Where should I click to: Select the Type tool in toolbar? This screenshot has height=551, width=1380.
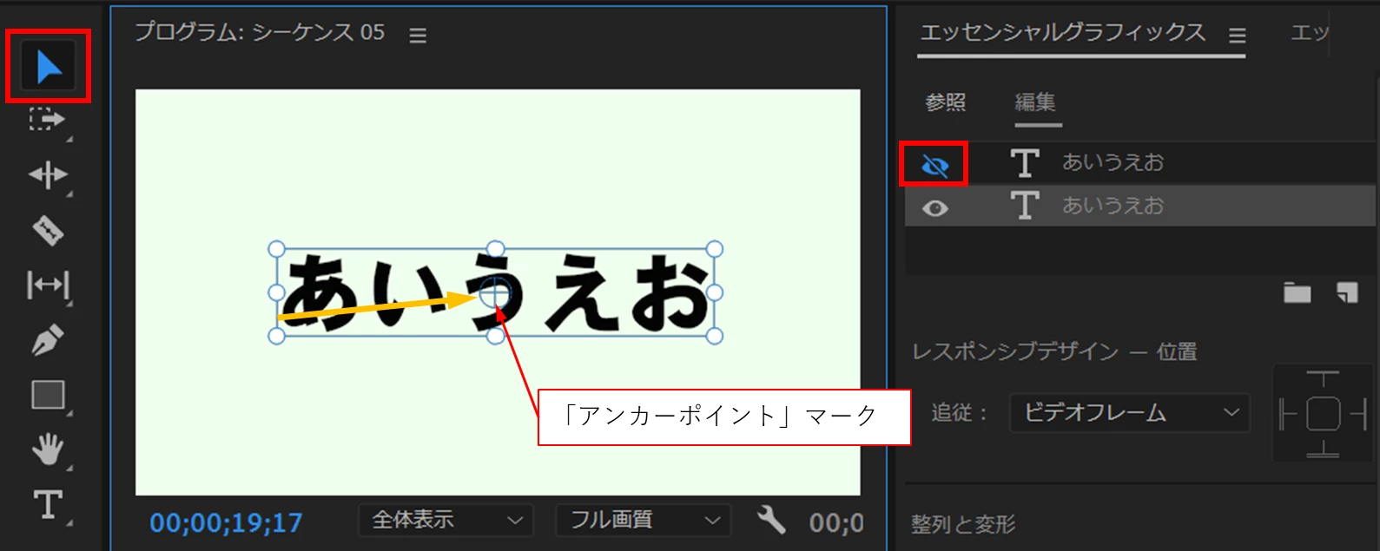click(48, 504)
